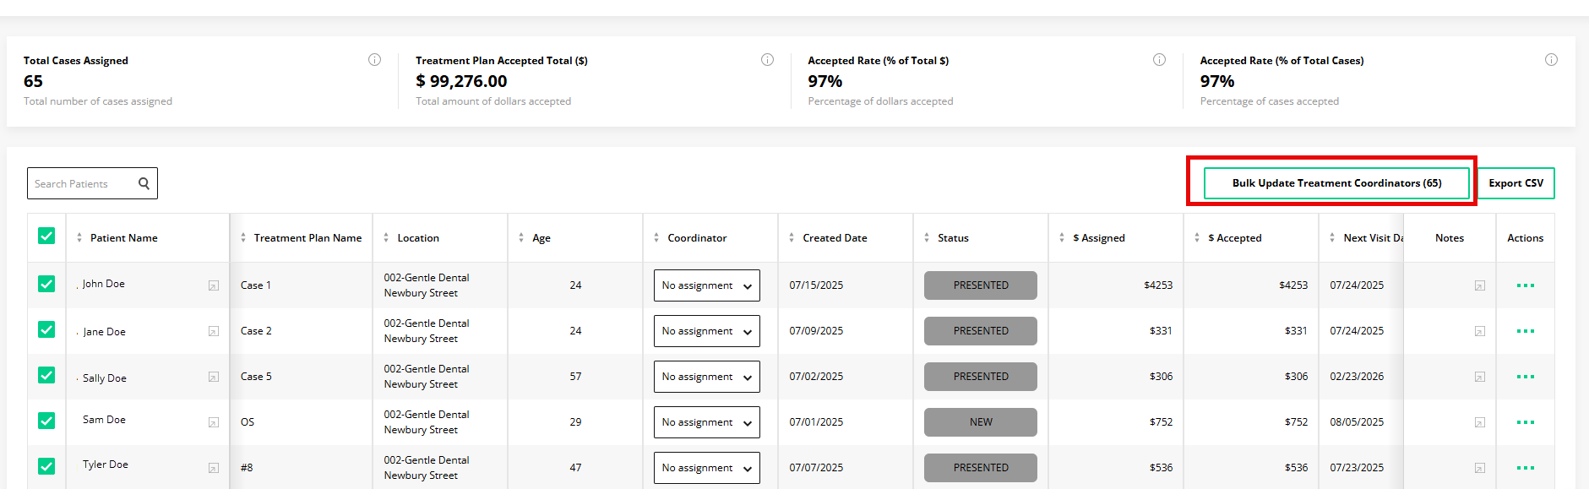
Task: Open coordinator dropdown for Sally Doe
Action: click(x=707, y=377)
